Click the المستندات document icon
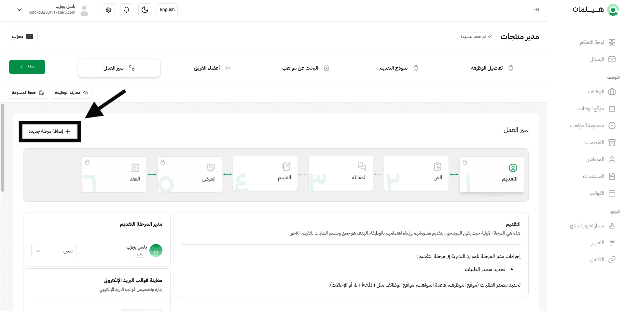This screenshot has width=625, height=311. click(612, 176)
